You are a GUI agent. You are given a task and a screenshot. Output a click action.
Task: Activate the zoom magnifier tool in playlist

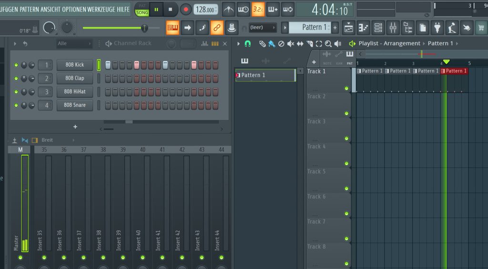pyautogui.click(x=328, y=44)
